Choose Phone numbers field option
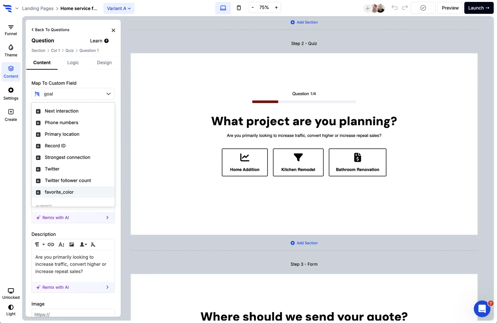 point(73,123)
